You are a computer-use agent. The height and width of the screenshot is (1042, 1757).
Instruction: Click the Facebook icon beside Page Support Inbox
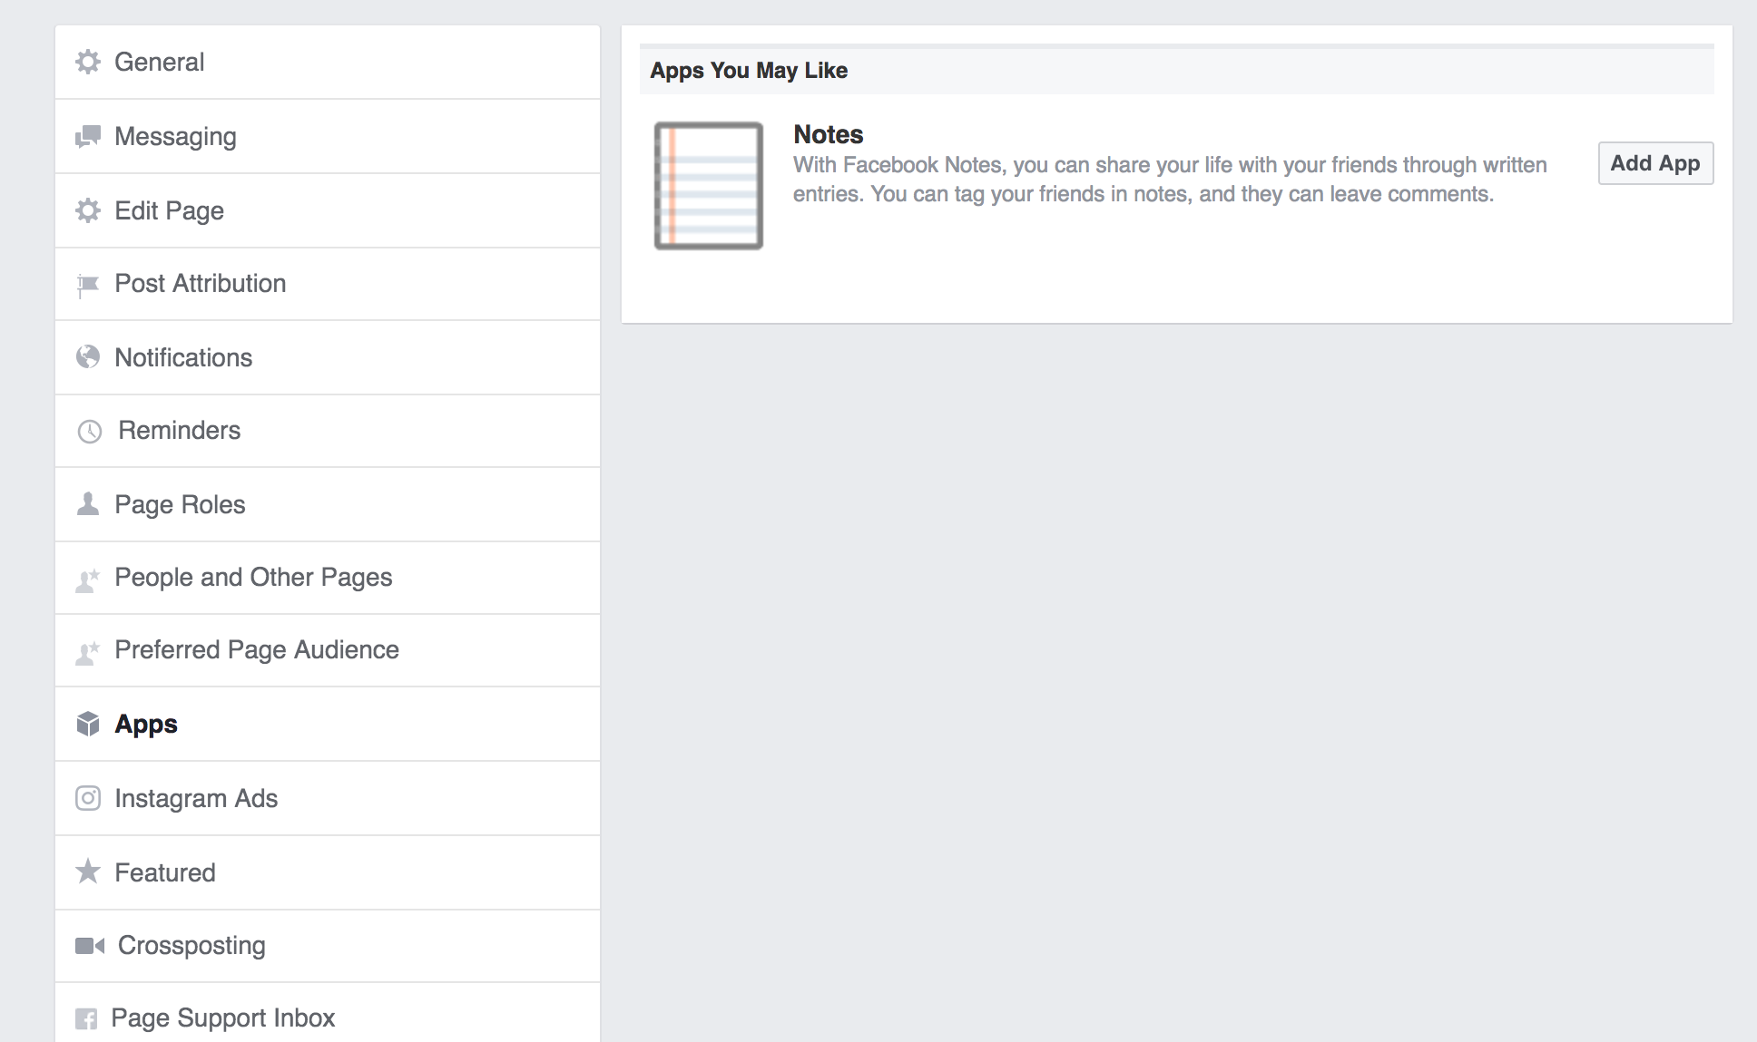pyautogui.click(x=86, y=1019)
